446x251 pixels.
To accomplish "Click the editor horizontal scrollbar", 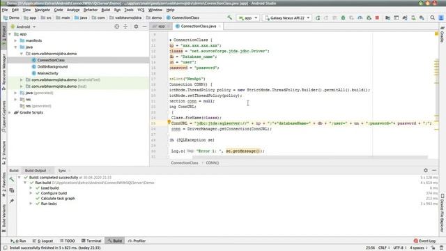I will [310, 157].
